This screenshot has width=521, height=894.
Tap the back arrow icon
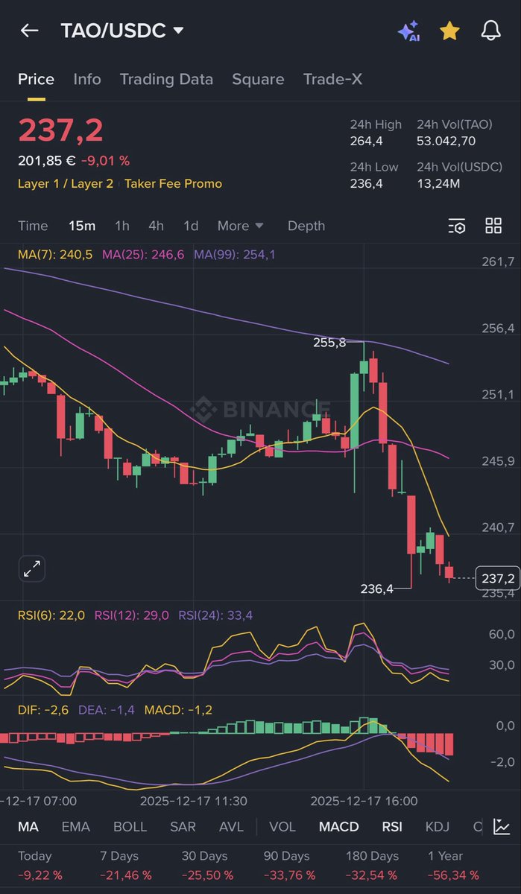pos(30,31)
